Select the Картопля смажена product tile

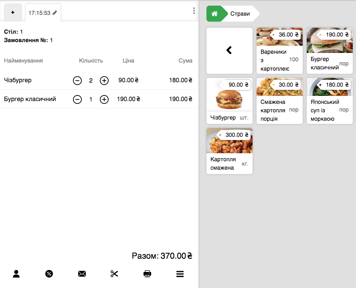[x=229, y=151]
